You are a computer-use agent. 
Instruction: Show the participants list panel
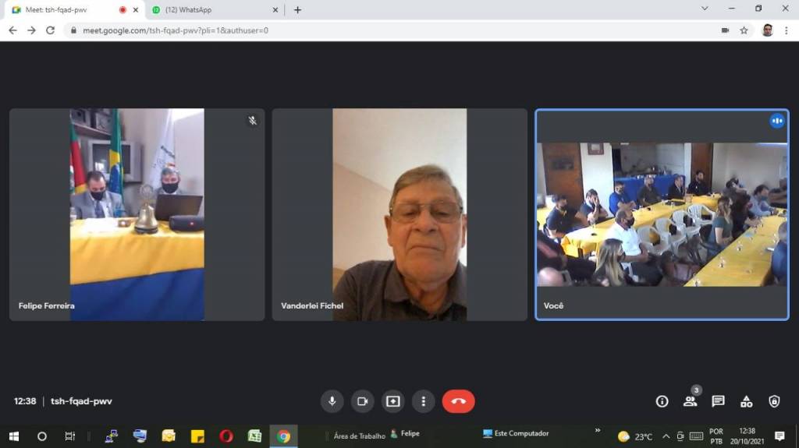tap(690, 401)
